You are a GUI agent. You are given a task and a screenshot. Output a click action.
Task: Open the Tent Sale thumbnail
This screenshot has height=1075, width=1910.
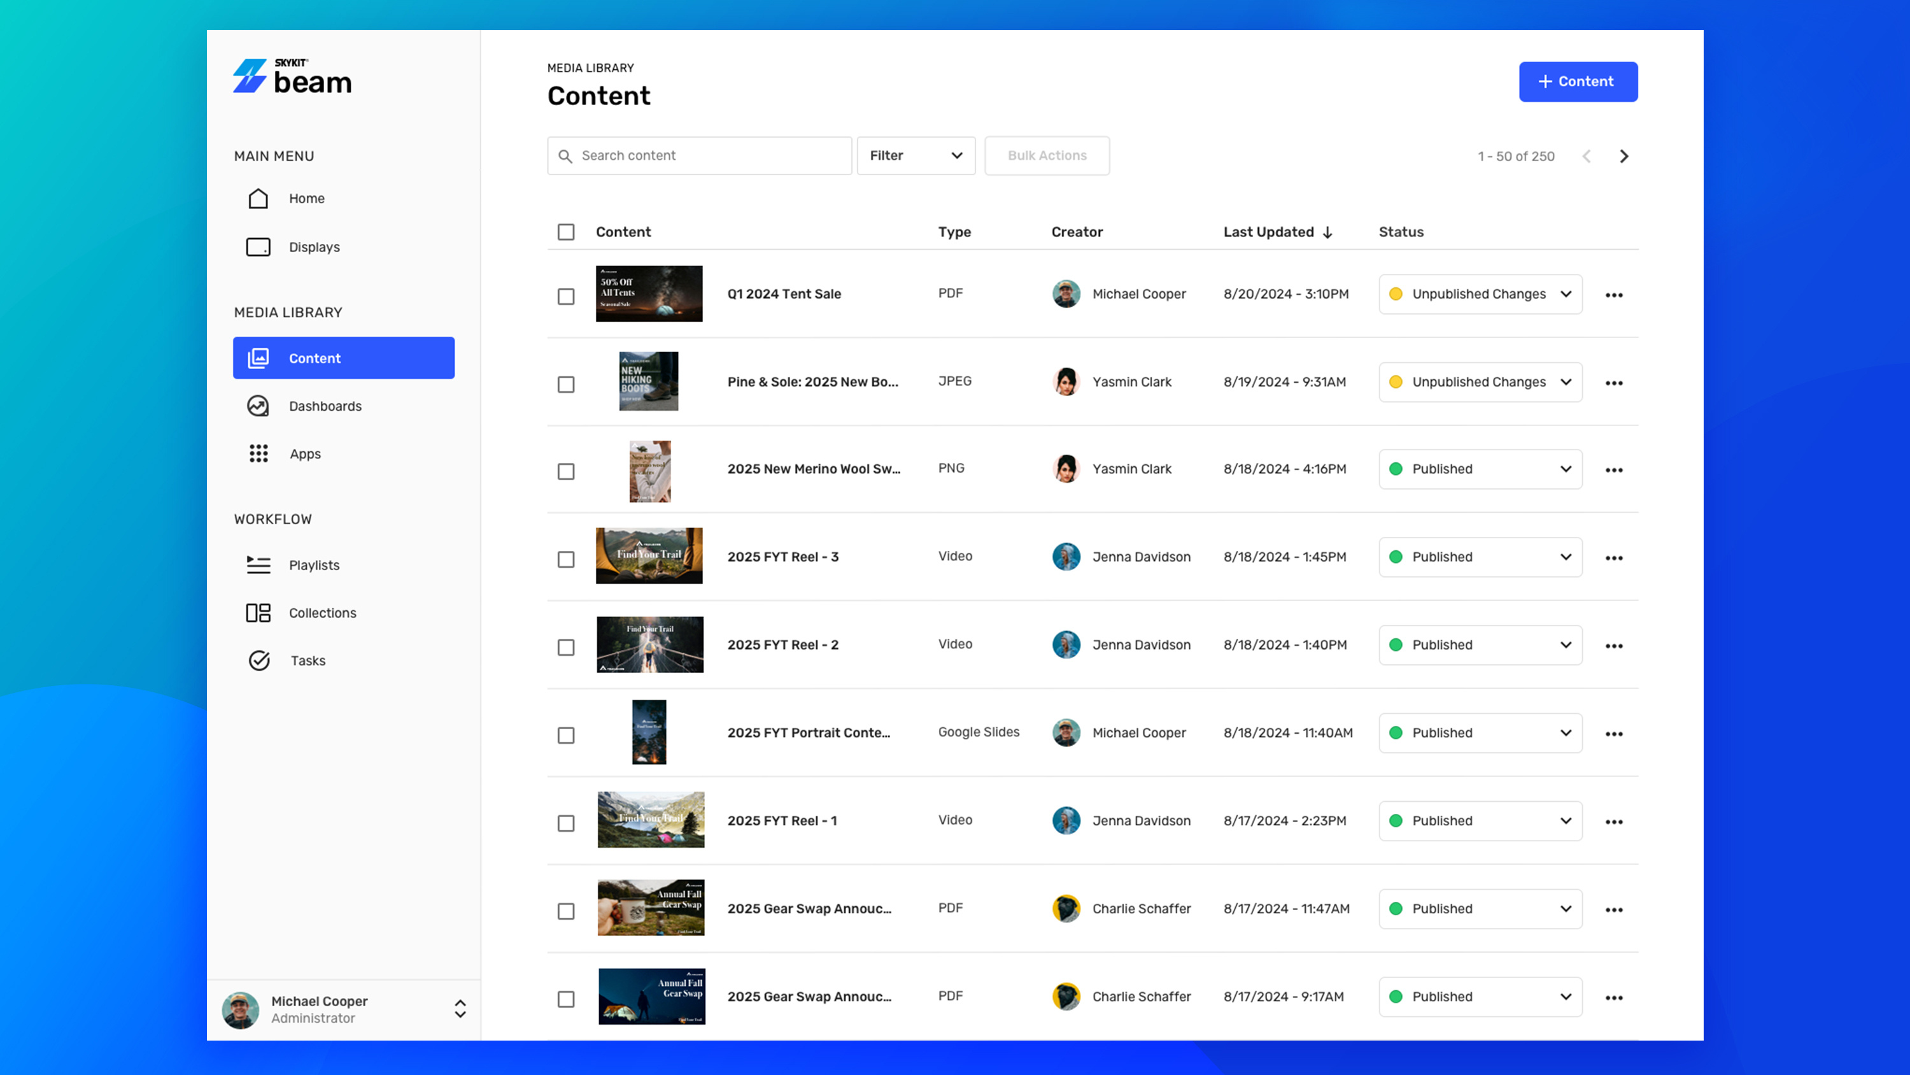pyautogui.click(x=649, y=294)
